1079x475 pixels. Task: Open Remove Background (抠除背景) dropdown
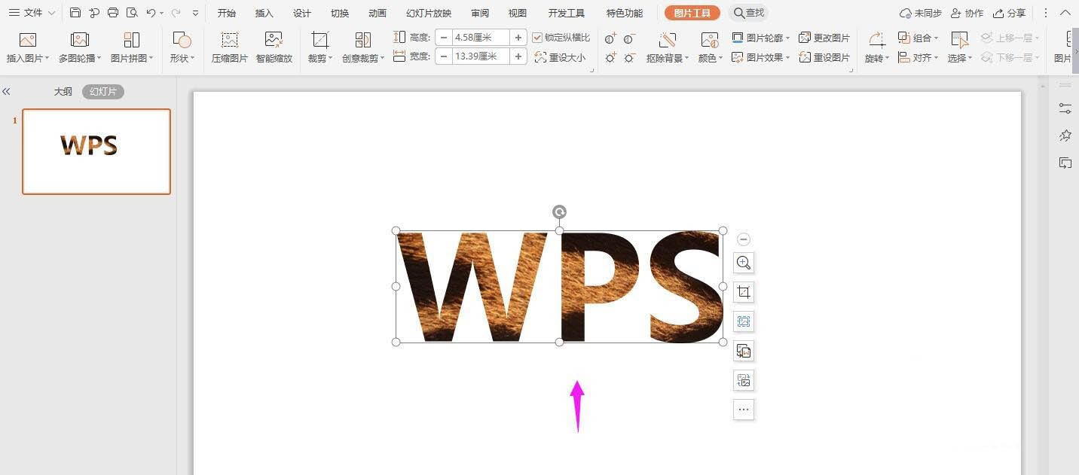point(668,58)
